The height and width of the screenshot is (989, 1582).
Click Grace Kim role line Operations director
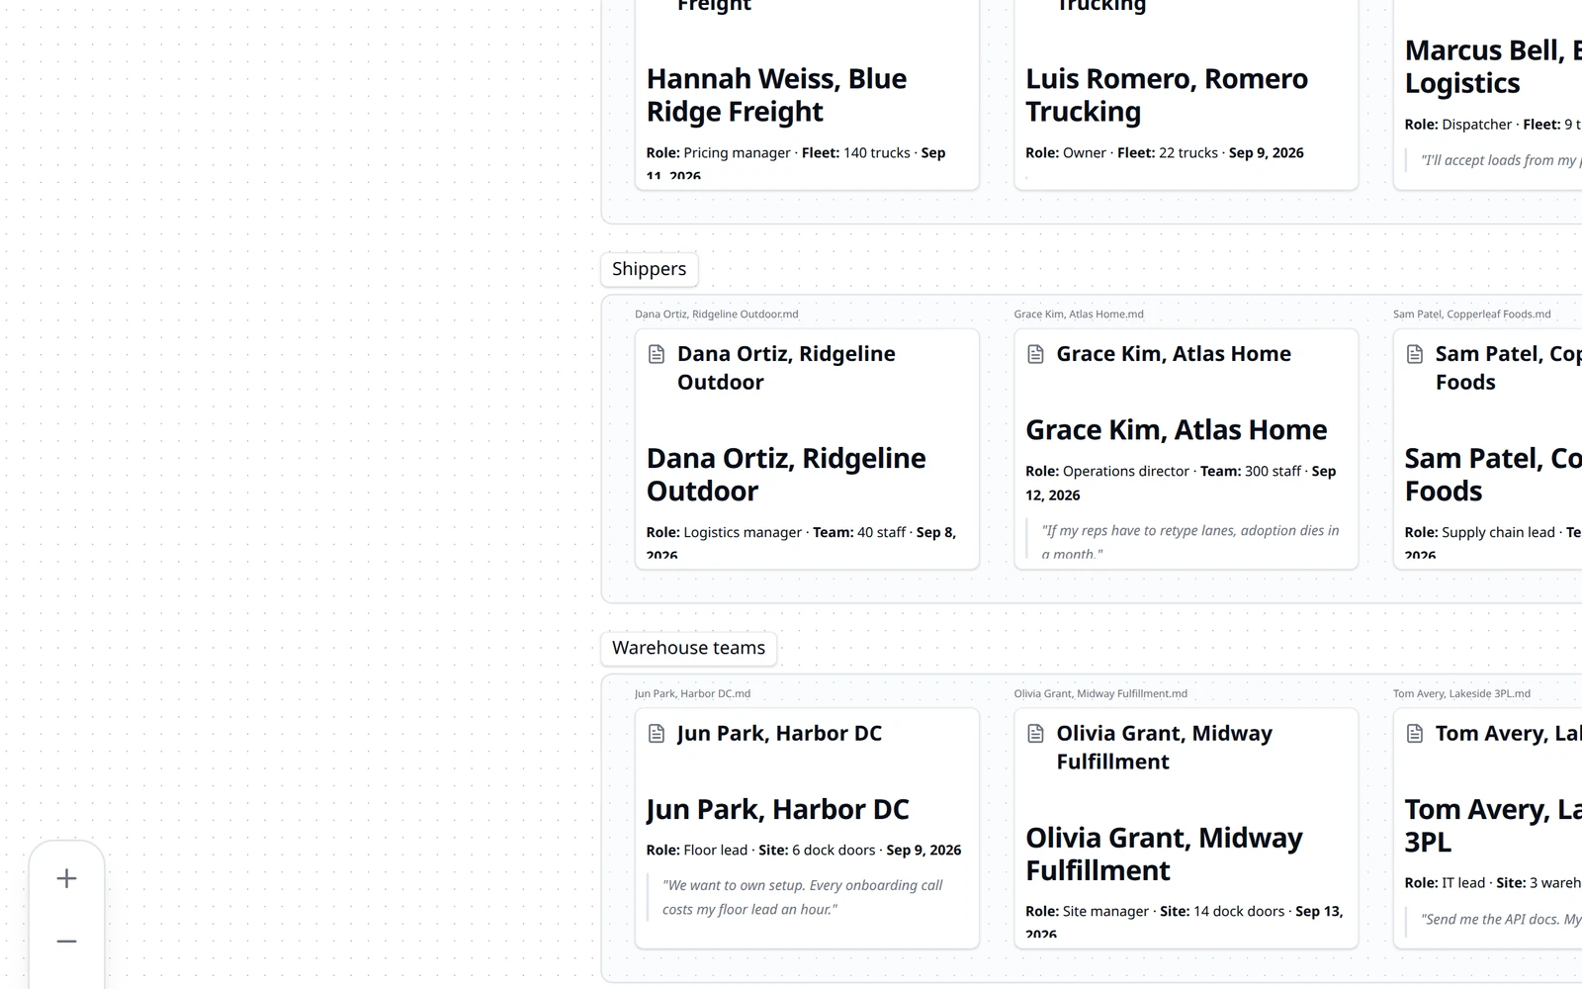coord(1181,484)
